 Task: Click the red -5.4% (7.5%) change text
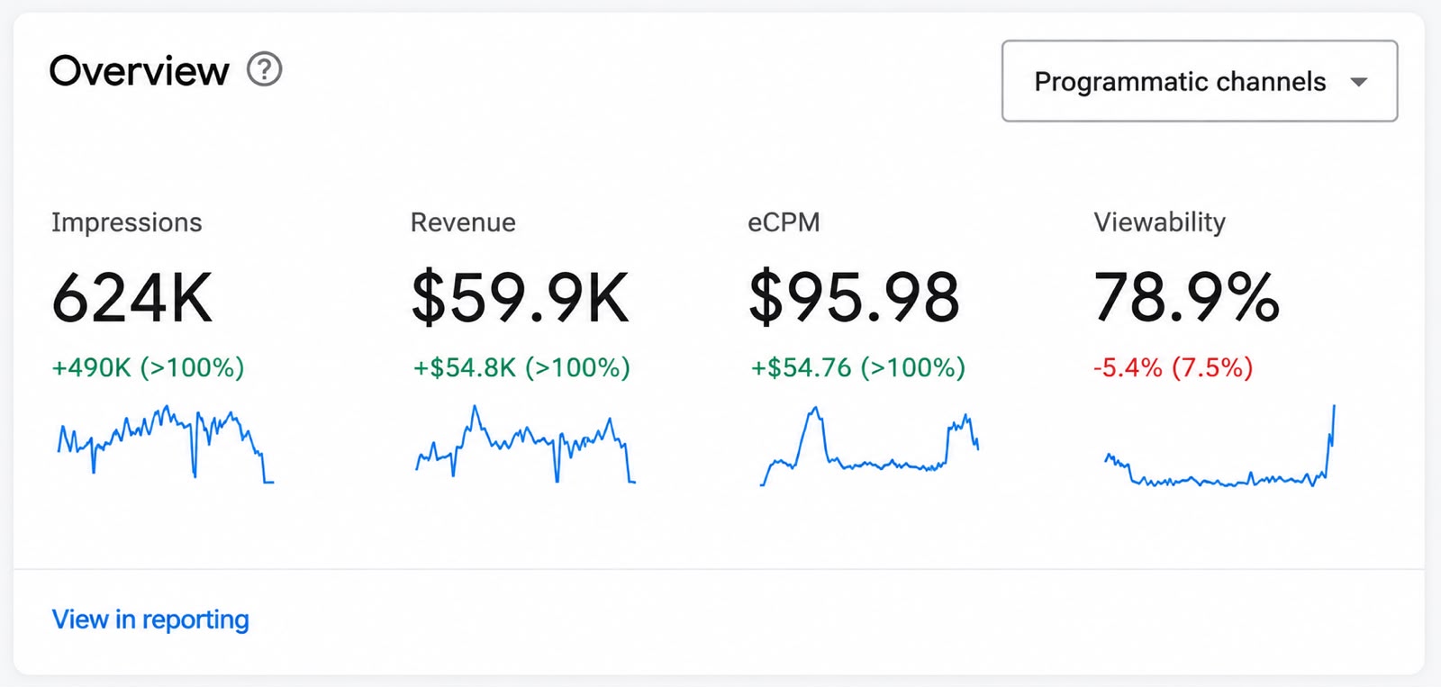point(1173,367)
